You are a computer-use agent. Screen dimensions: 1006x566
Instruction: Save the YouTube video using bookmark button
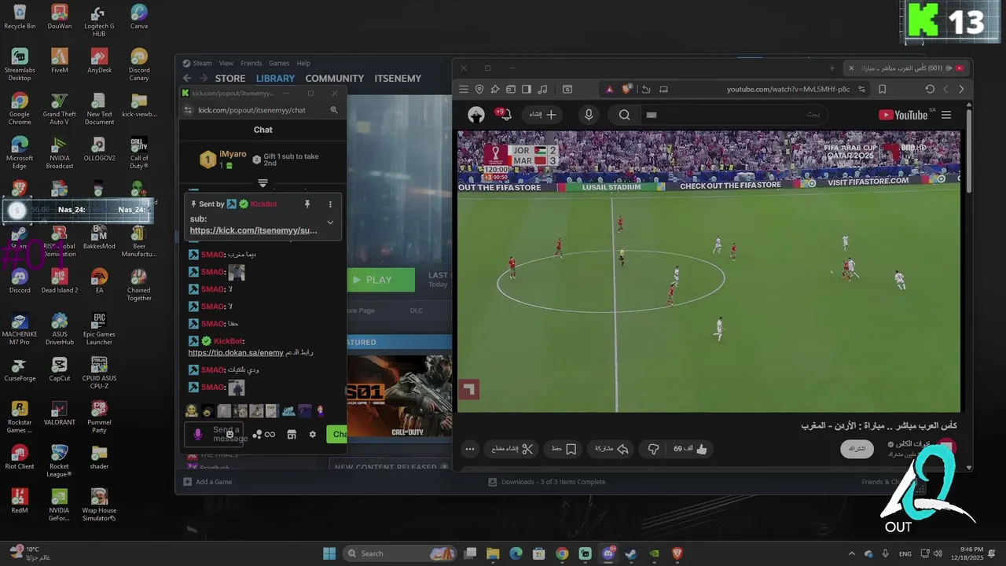pyautogui.click(x=564, y=449)
